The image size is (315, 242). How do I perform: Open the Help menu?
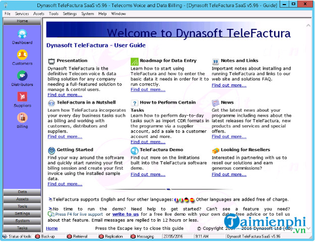(x=102, y=14)
